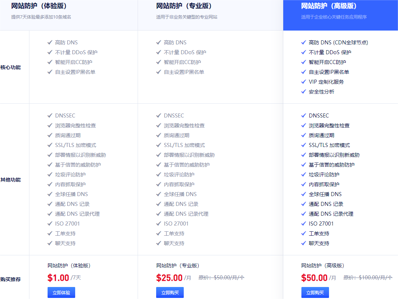The height and width of the screenshot is (299, 398).
Task: Click the checkmark beside 高级版 ISO 27001
Action: click(304, 224)
